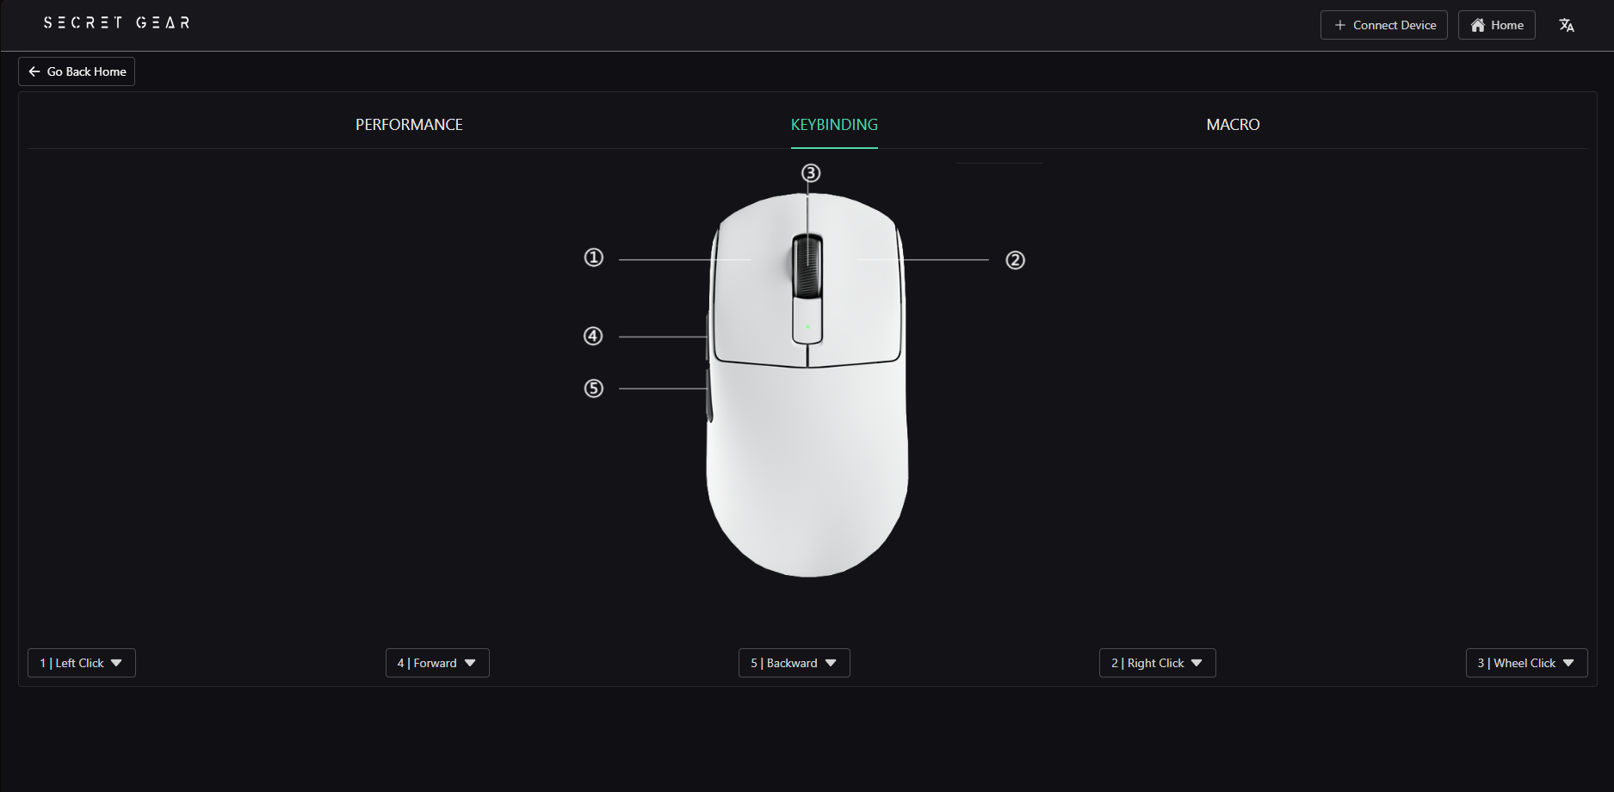Click the back arrow icon
This screenshot has height=792, width=1614.
tap(34, 71)
